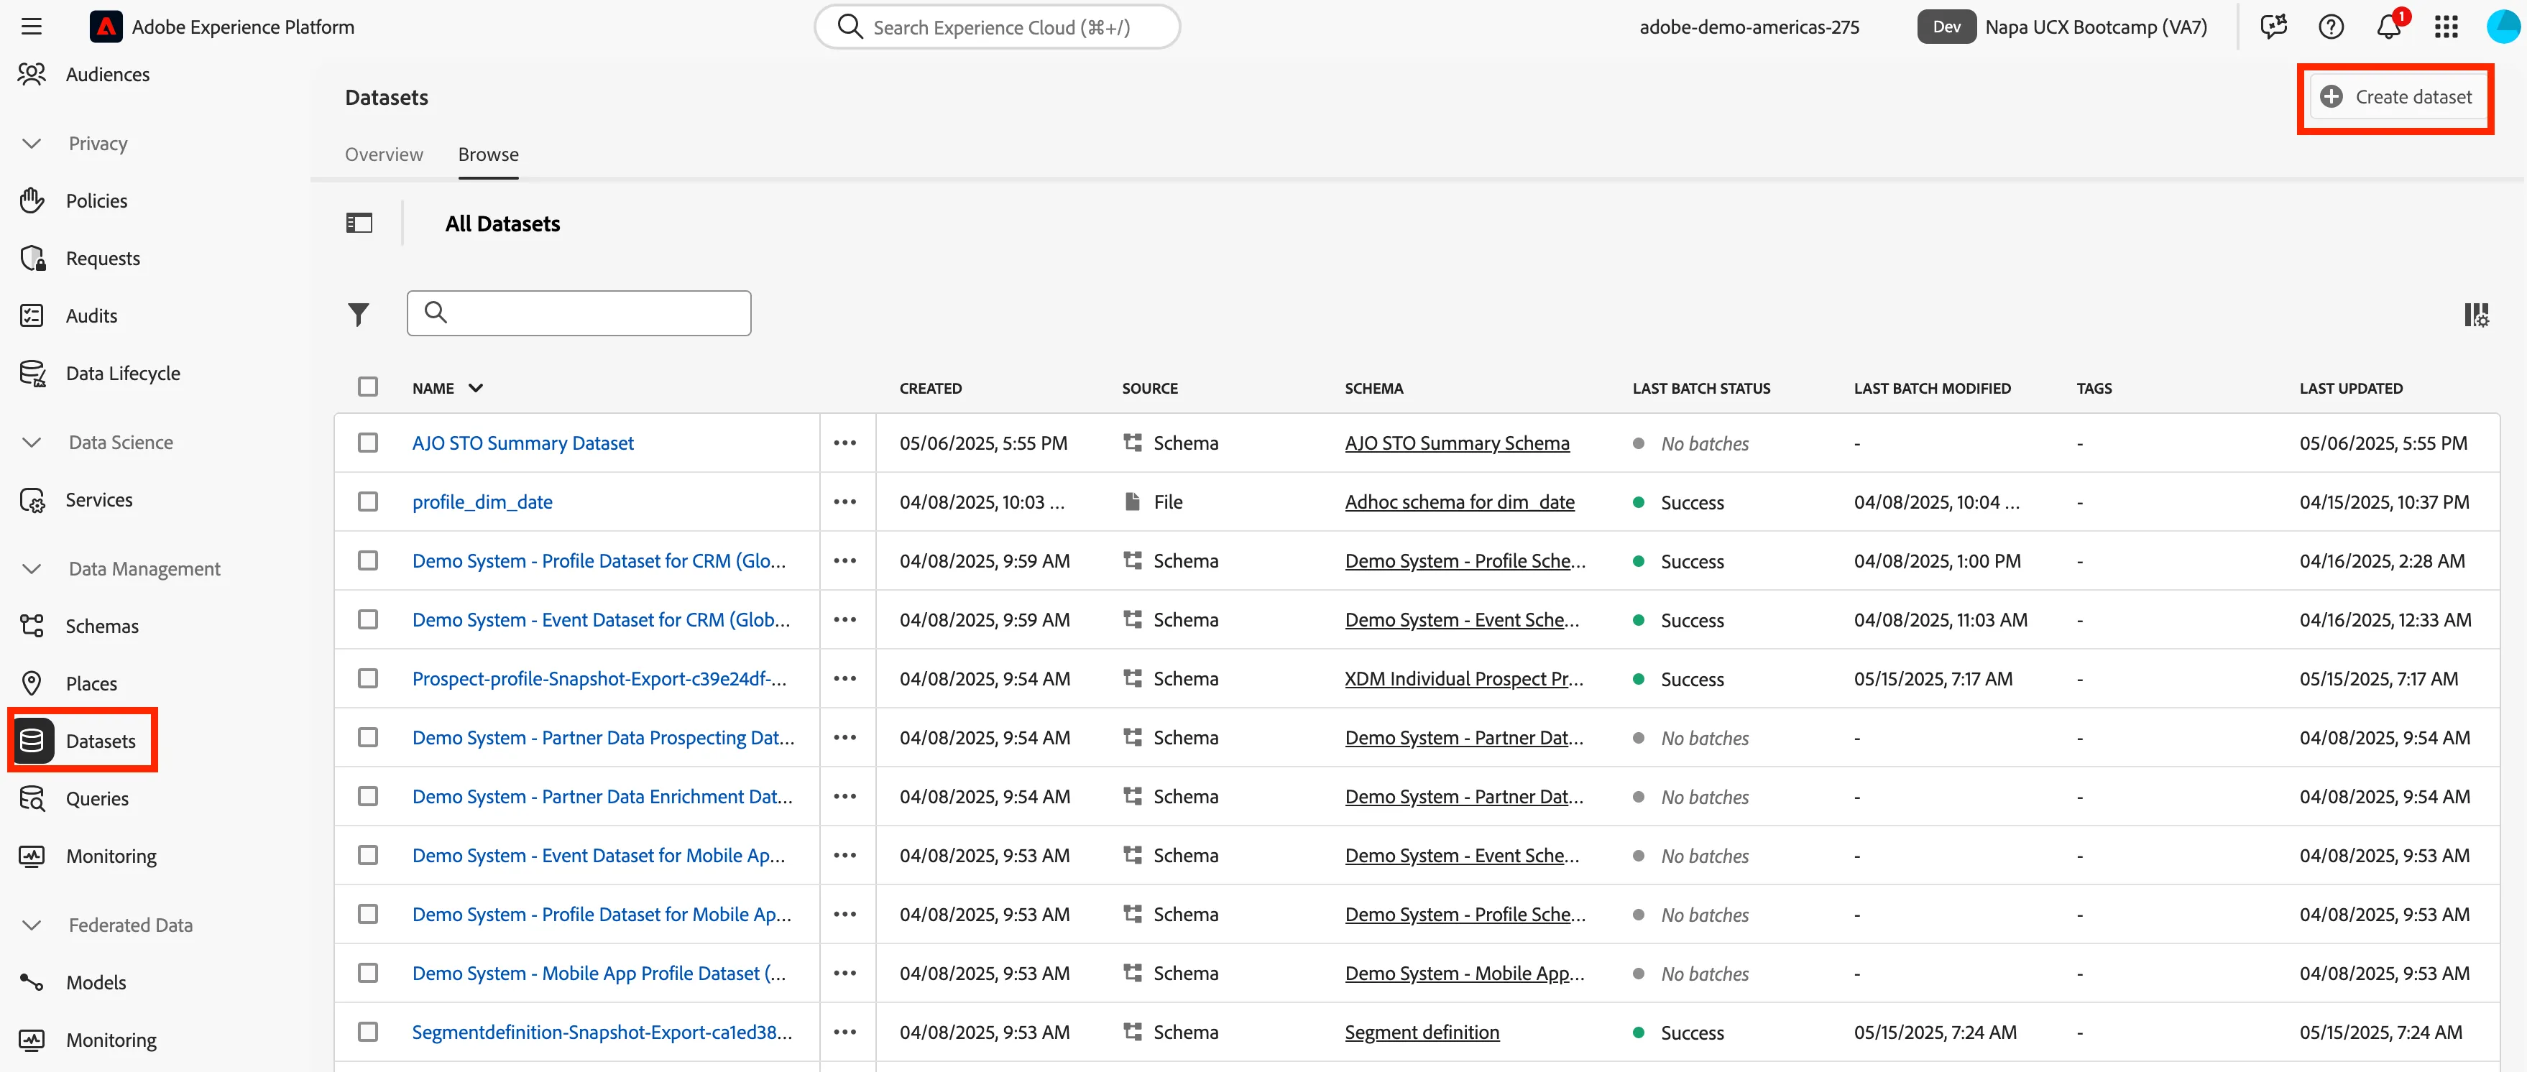Open the app switcher grid icon
Screen dimensions: 2527x1072
tap(2447, 27)
